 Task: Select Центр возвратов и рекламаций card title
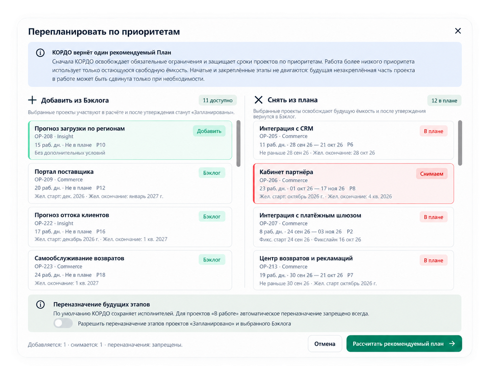click(x=306, y=258)
